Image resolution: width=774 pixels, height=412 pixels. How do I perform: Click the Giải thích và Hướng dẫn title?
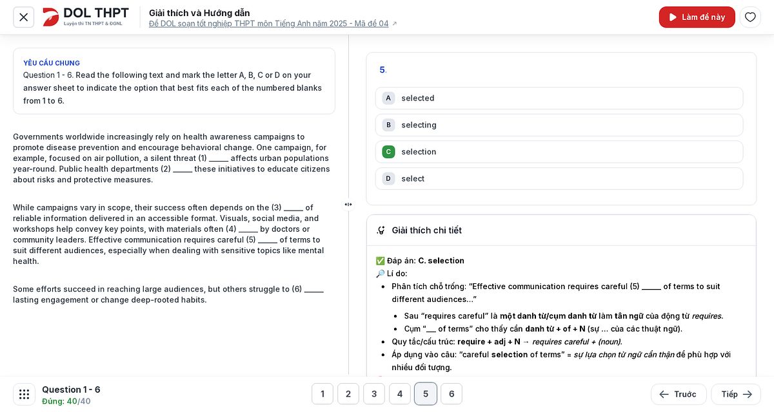tap(199, 13)
